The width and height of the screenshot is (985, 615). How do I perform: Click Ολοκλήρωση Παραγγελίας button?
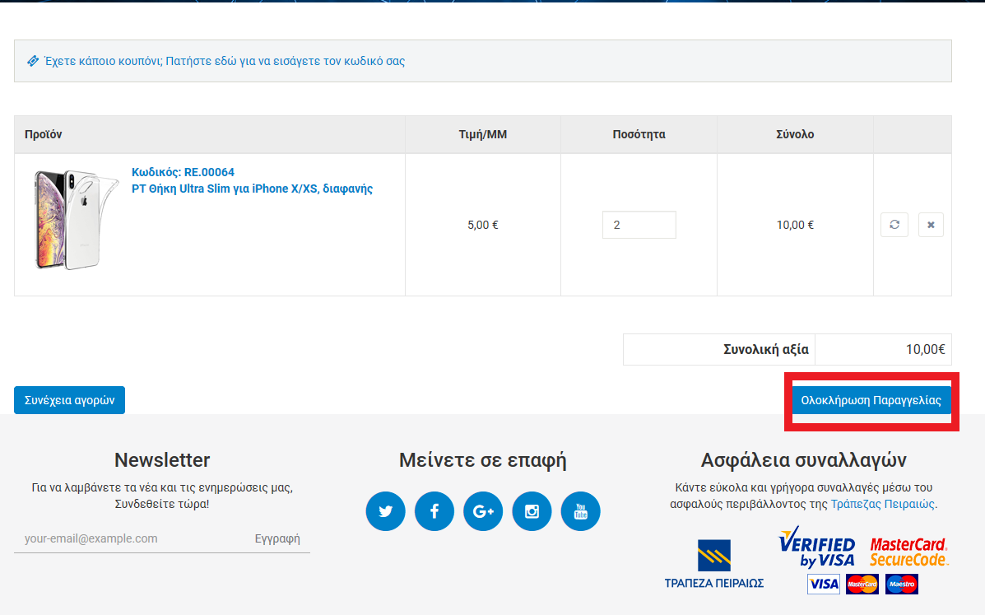871,400
